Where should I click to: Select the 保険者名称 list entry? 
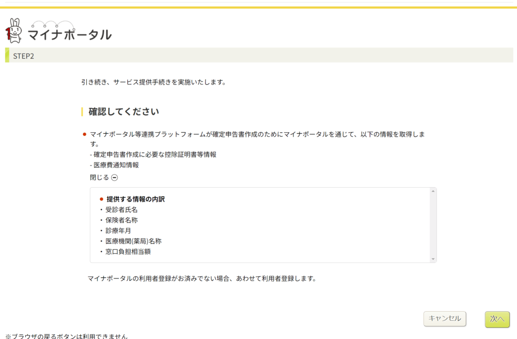tap(122, 220)
